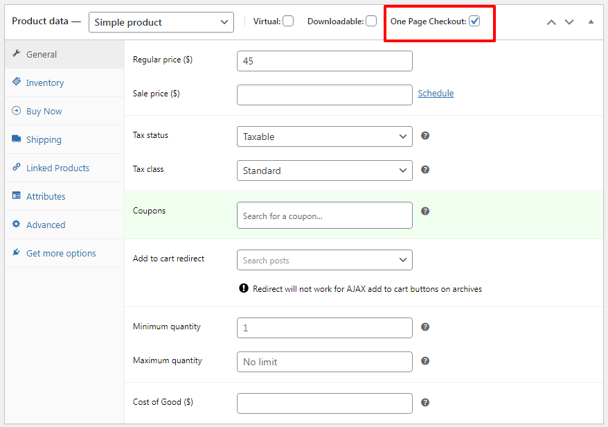
Task: Click the Maximum quantity help icon
Action: coord(425,361)
